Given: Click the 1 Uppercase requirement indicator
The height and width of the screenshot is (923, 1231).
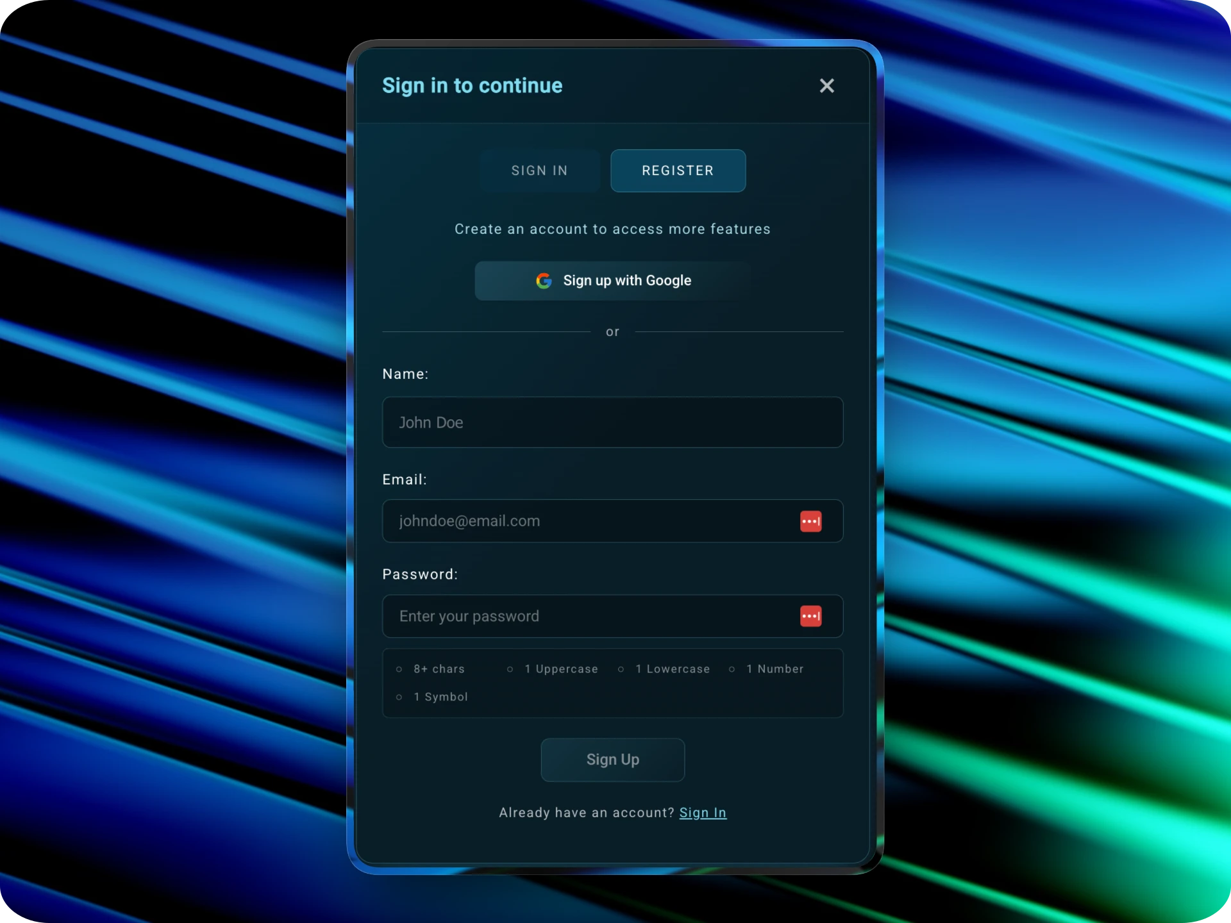Looking at the screenshot, I should tap(560, 669).
